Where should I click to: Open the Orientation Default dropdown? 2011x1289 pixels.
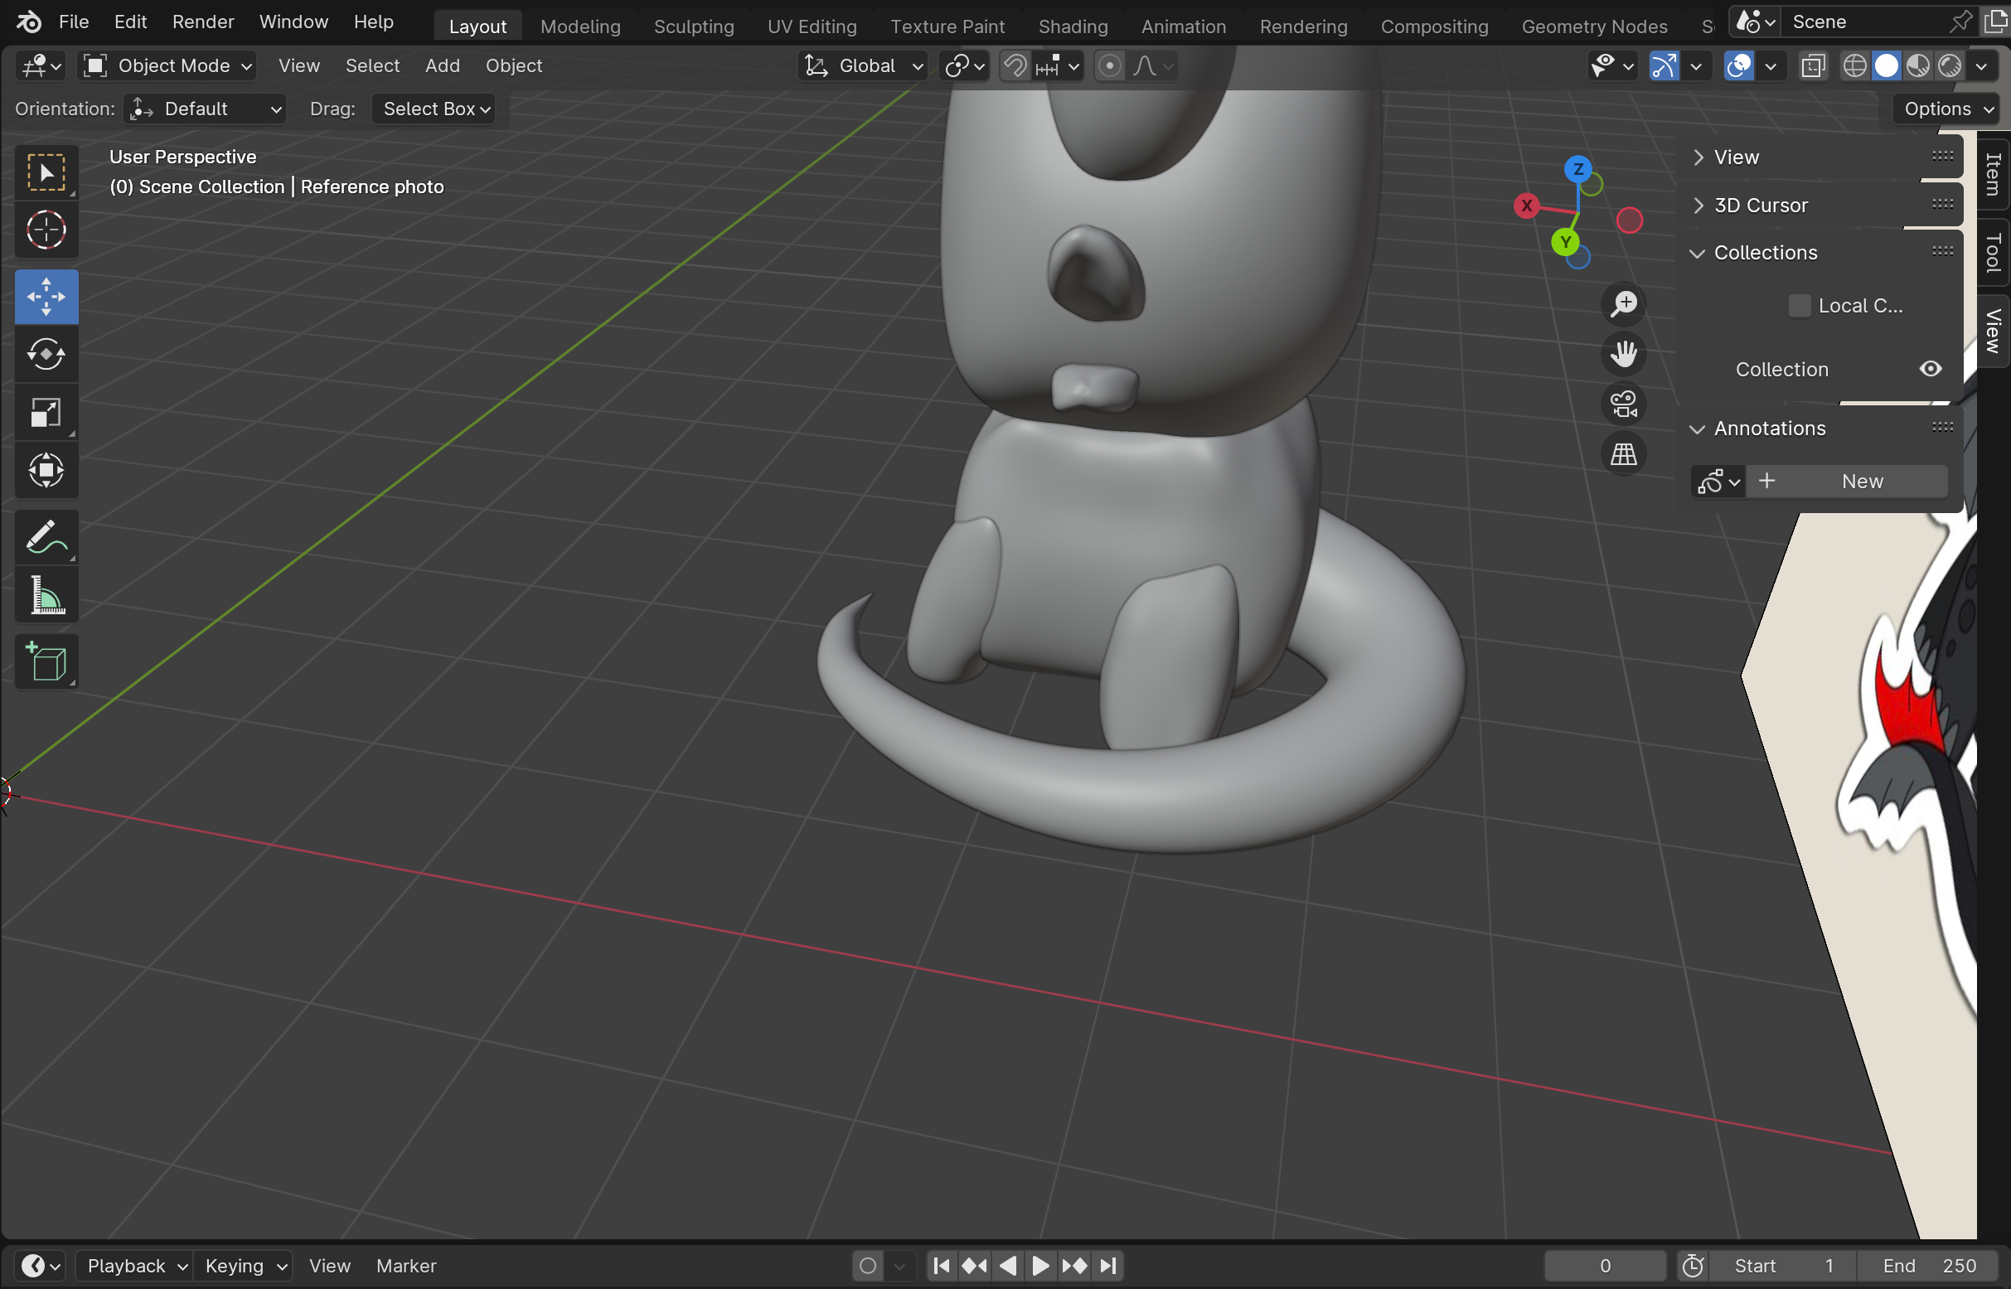point(205,109)
